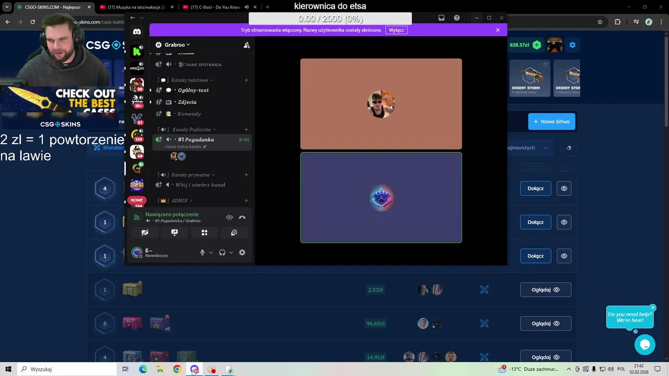Add channel to Kanały Publiczne category
The image size is (669, 376).
(246, 130)
